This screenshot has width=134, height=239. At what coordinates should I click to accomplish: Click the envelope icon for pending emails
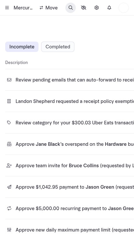(x=9, y=80)
